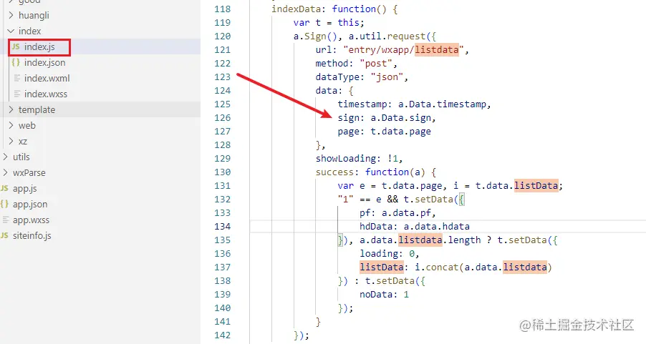The image size is (646, 344).
Task: Expand the utils folder chevron
Action: 5,157
